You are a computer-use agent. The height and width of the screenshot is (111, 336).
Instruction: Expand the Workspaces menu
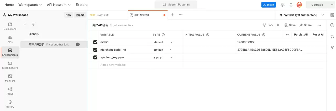30,5
